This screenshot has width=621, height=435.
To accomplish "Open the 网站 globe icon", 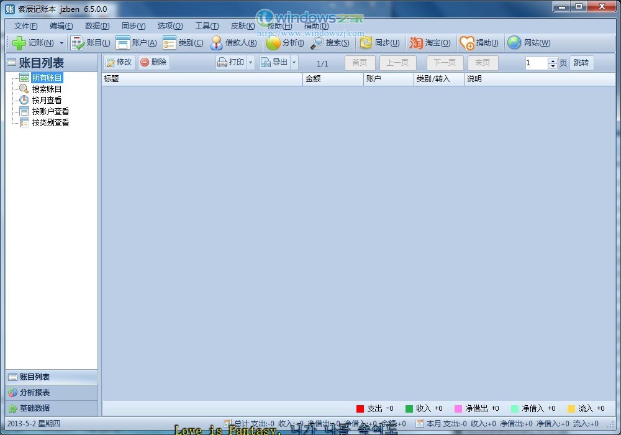I will pyautogui.click(x=514, y=43).
